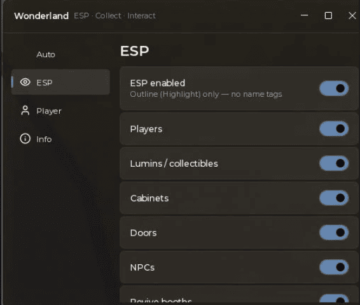The image size is (360, 305).
Task: Disable the Doors highlight toggle
Action: click(x=334, y=232)
